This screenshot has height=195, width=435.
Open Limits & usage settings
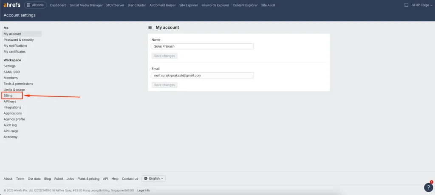pos(14,90)
